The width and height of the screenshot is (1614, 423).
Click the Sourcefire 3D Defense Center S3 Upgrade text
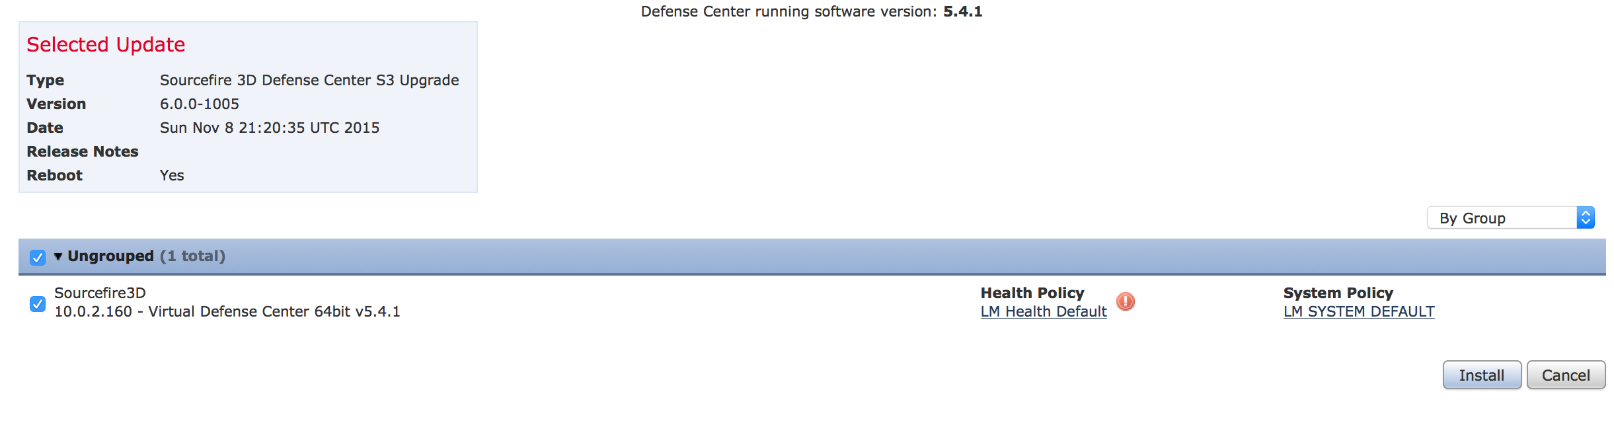coord(309,80)
